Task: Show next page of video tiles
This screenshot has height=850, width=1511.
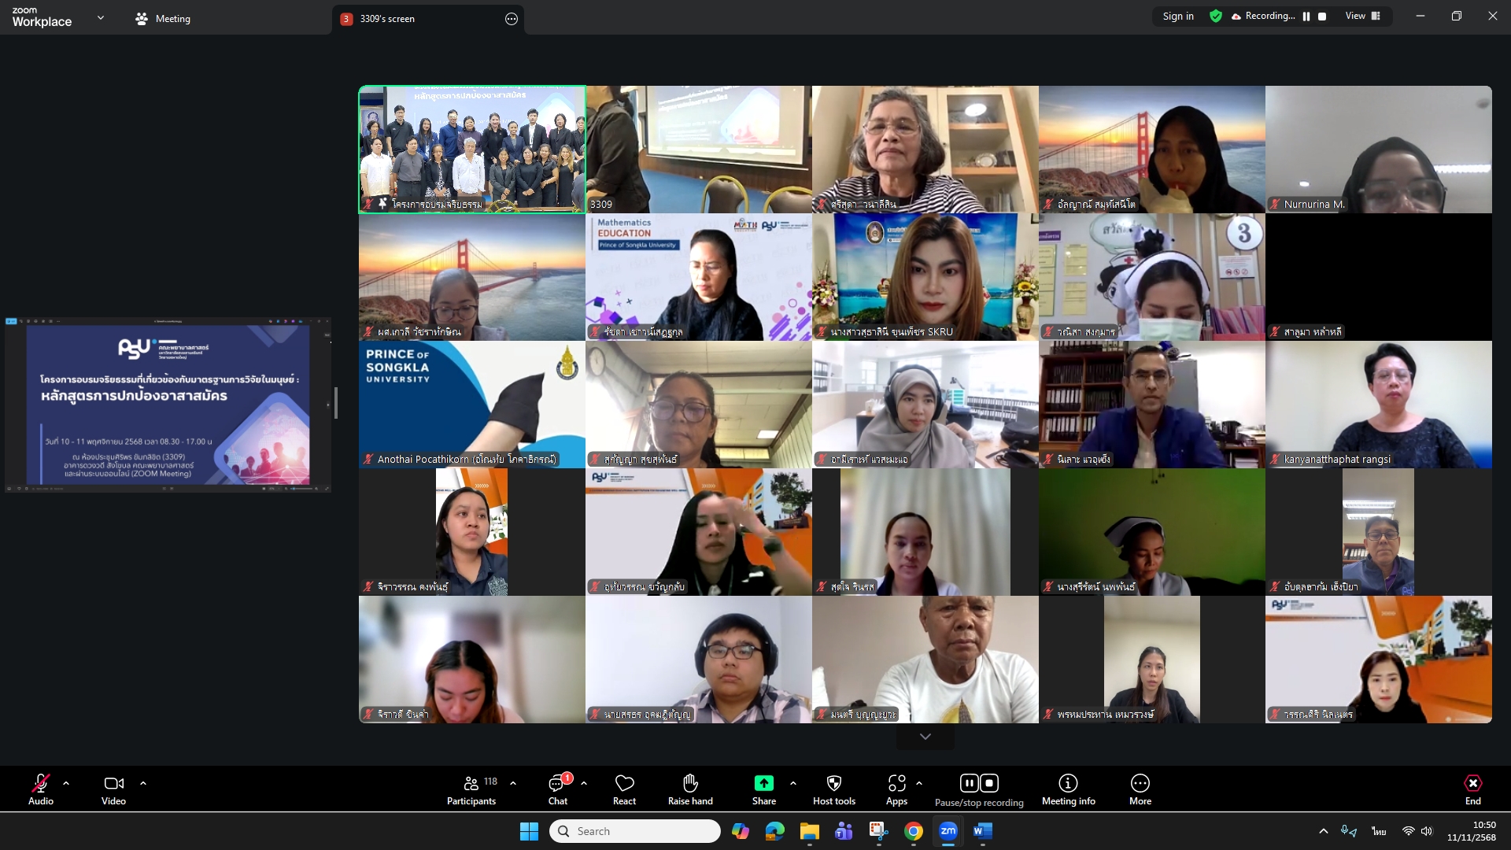Action: (x=925, y=737)
